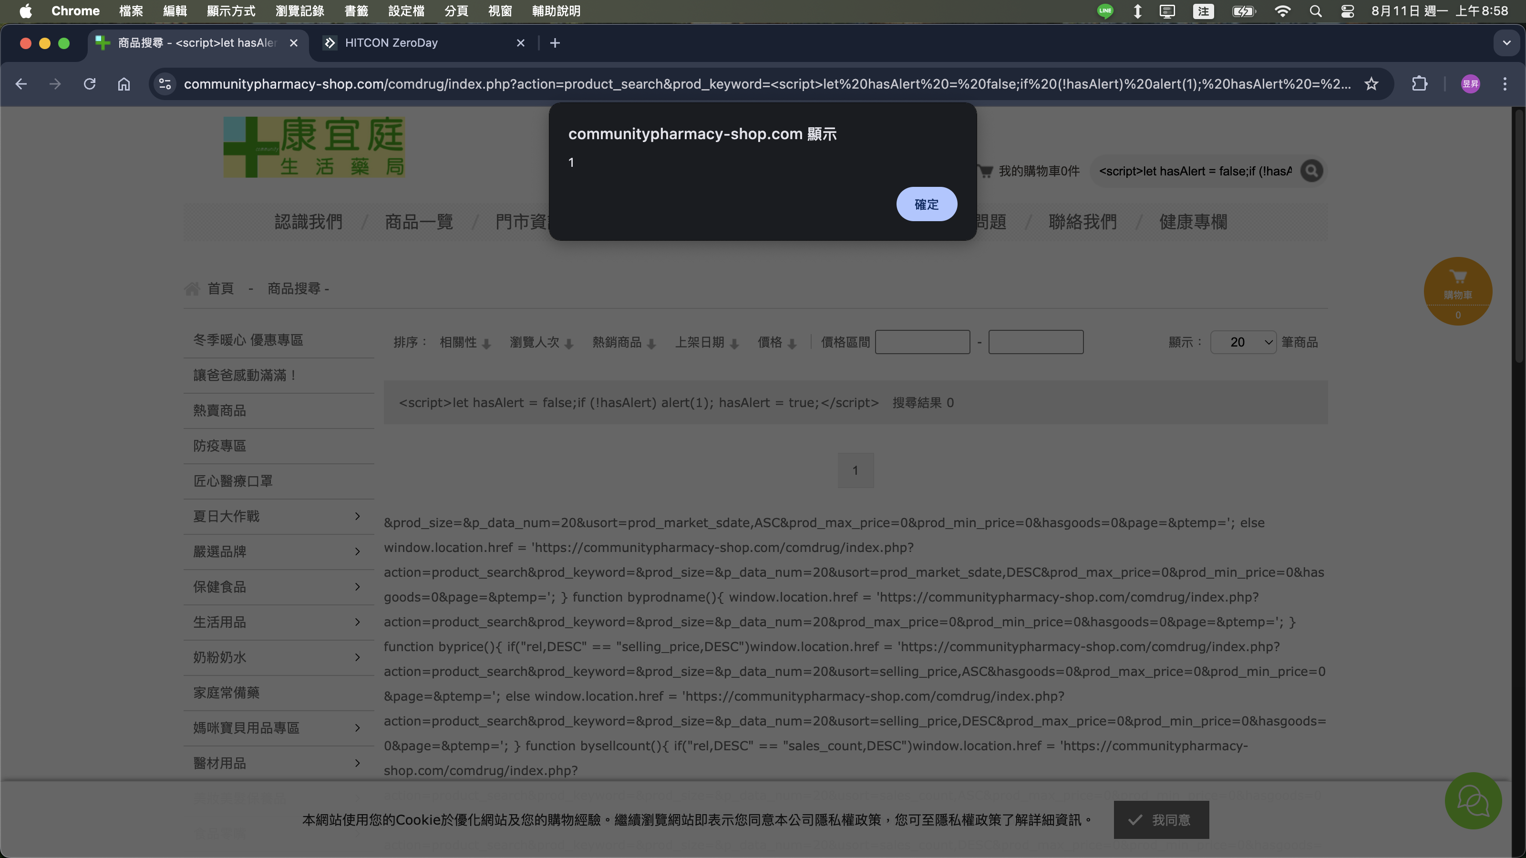Expand 生活用品 category chevron

[x=357, y=623]
